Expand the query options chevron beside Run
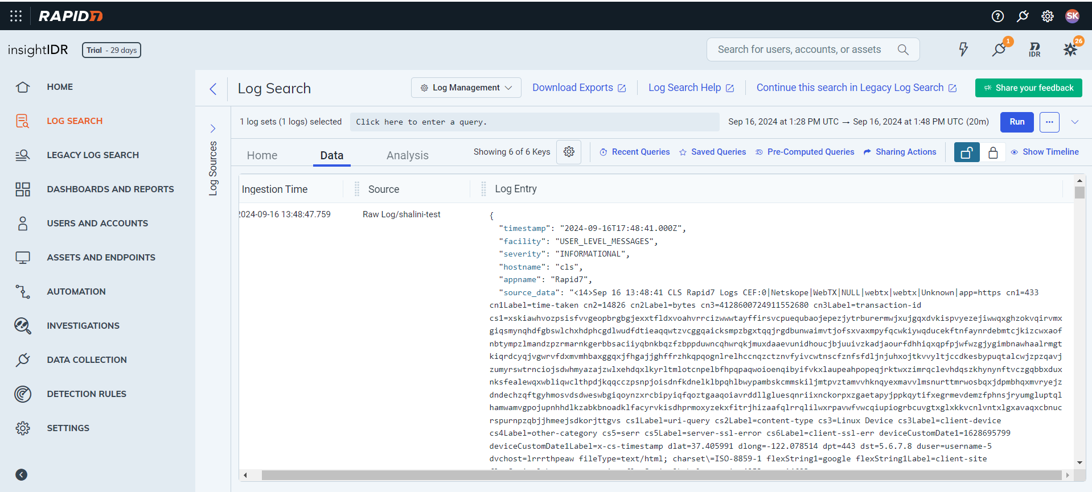The image size is (1092, 492). coord(1075,122)
